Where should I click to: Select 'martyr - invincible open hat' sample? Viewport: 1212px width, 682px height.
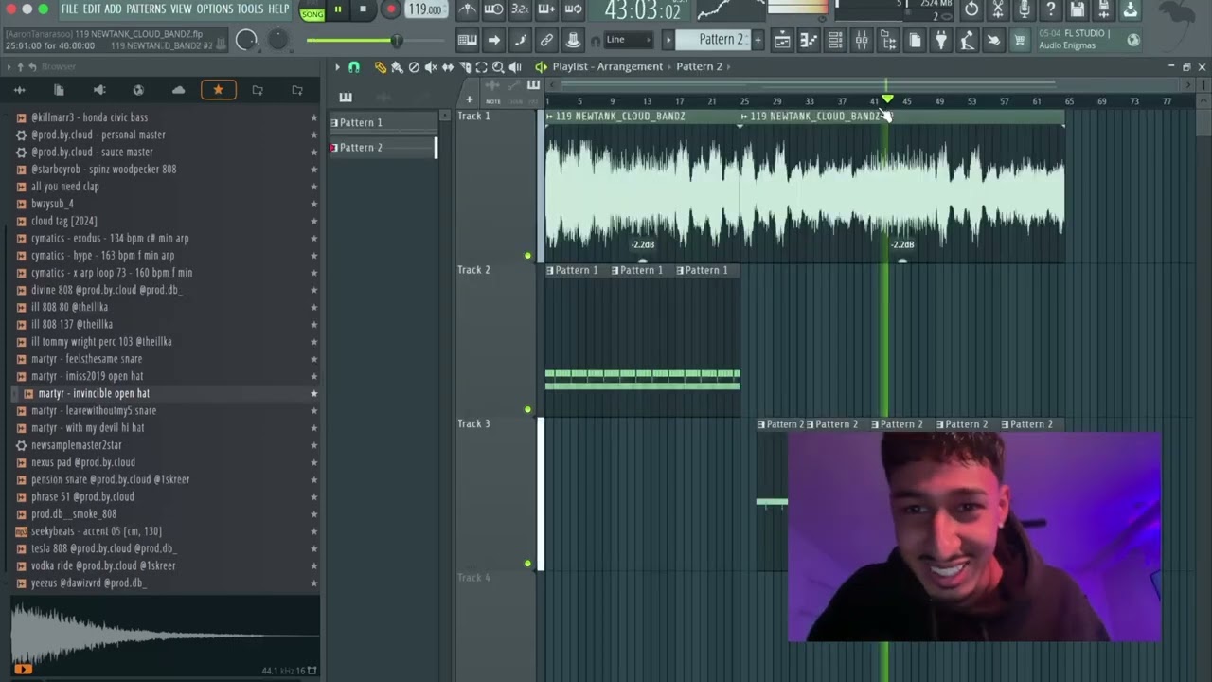(94, 393)
